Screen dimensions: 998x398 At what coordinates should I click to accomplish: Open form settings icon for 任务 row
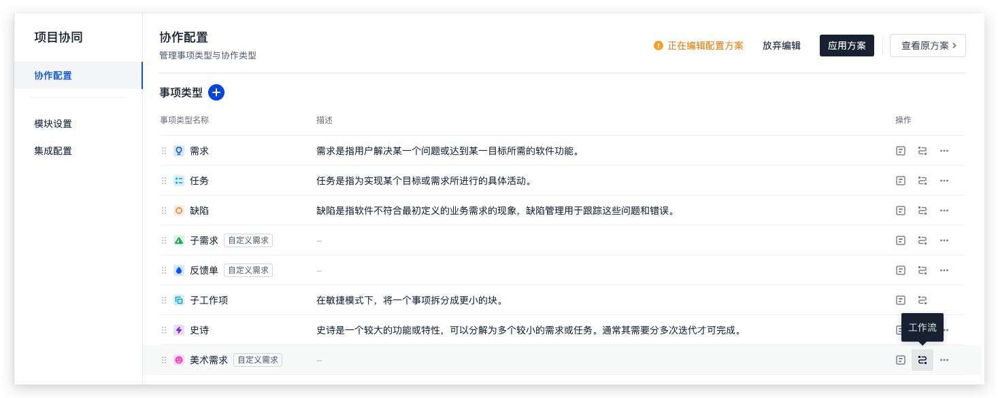coord(901,181)
